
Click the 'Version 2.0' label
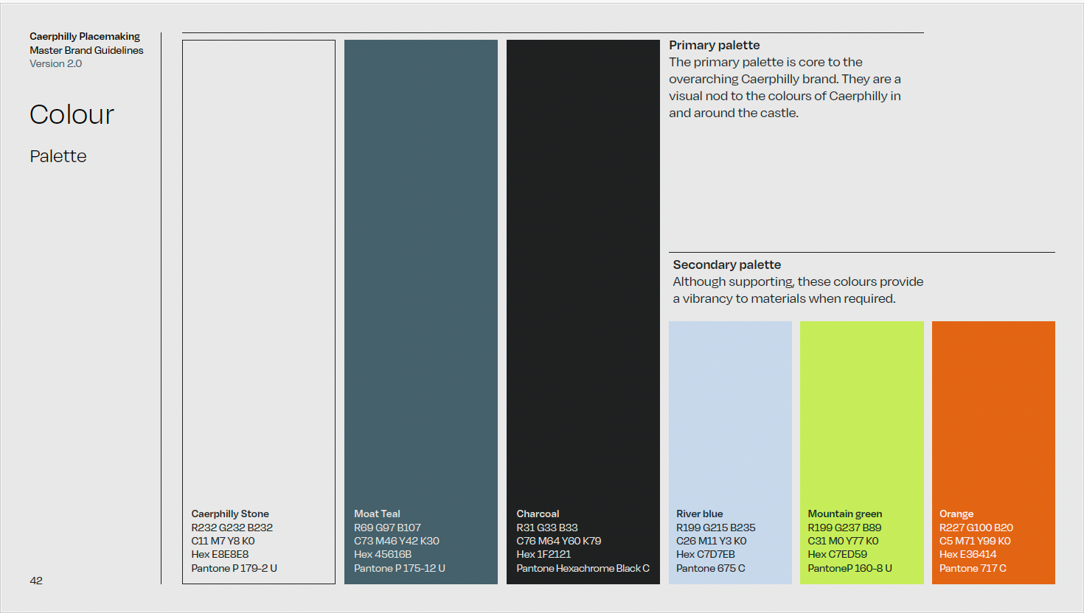56,63
